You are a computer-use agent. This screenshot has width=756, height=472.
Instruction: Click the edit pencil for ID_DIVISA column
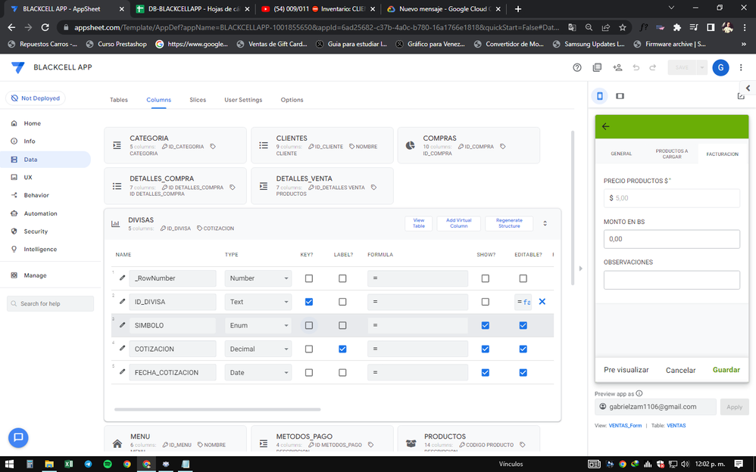pyautogui.click(x=122, y=302)
